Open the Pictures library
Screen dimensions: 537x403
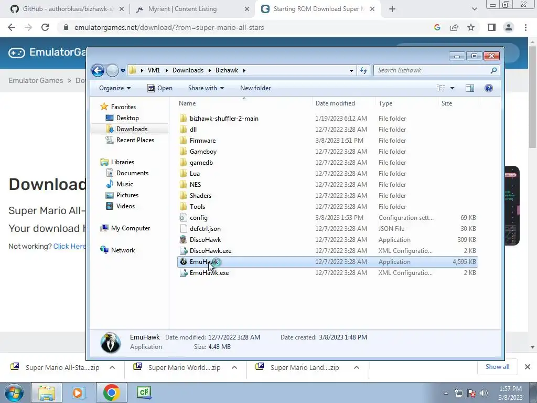click(127, 195)
